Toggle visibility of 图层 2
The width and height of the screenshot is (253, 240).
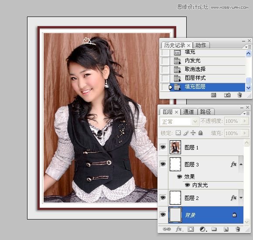pyautogui.click(x=163, y=197)
